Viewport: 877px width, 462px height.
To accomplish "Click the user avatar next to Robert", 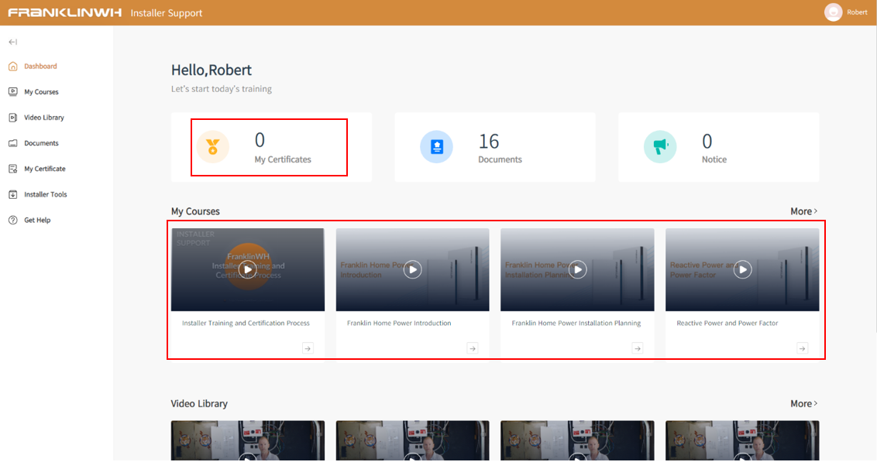I will [833, 12].
